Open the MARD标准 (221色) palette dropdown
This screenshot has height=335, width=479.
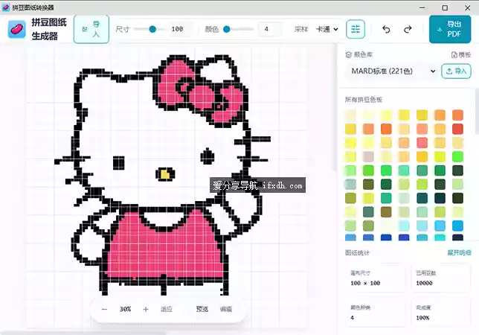pyautogui.click(x=393, y=71)
